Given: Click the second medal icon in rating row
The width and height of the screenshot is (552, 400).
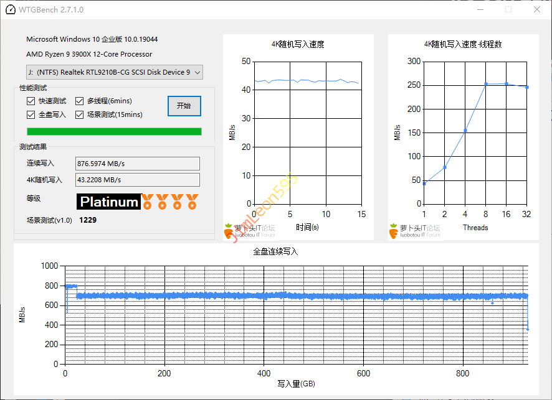Looking at the screenshot, I should [x=163, y=202].
